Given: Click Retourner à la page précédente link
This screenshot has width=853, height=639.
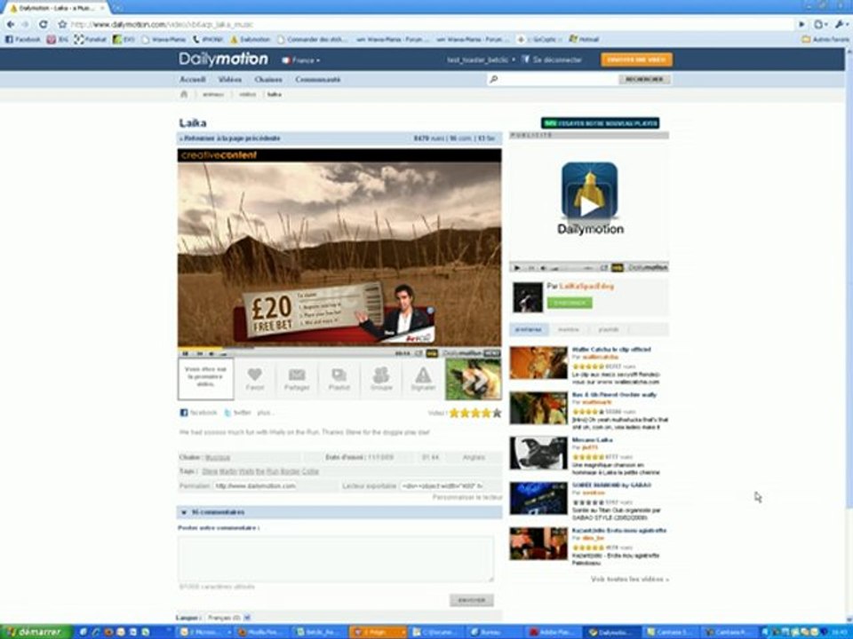Looking at the screenshot, I should pyautogui.click(x=230, y=138).
